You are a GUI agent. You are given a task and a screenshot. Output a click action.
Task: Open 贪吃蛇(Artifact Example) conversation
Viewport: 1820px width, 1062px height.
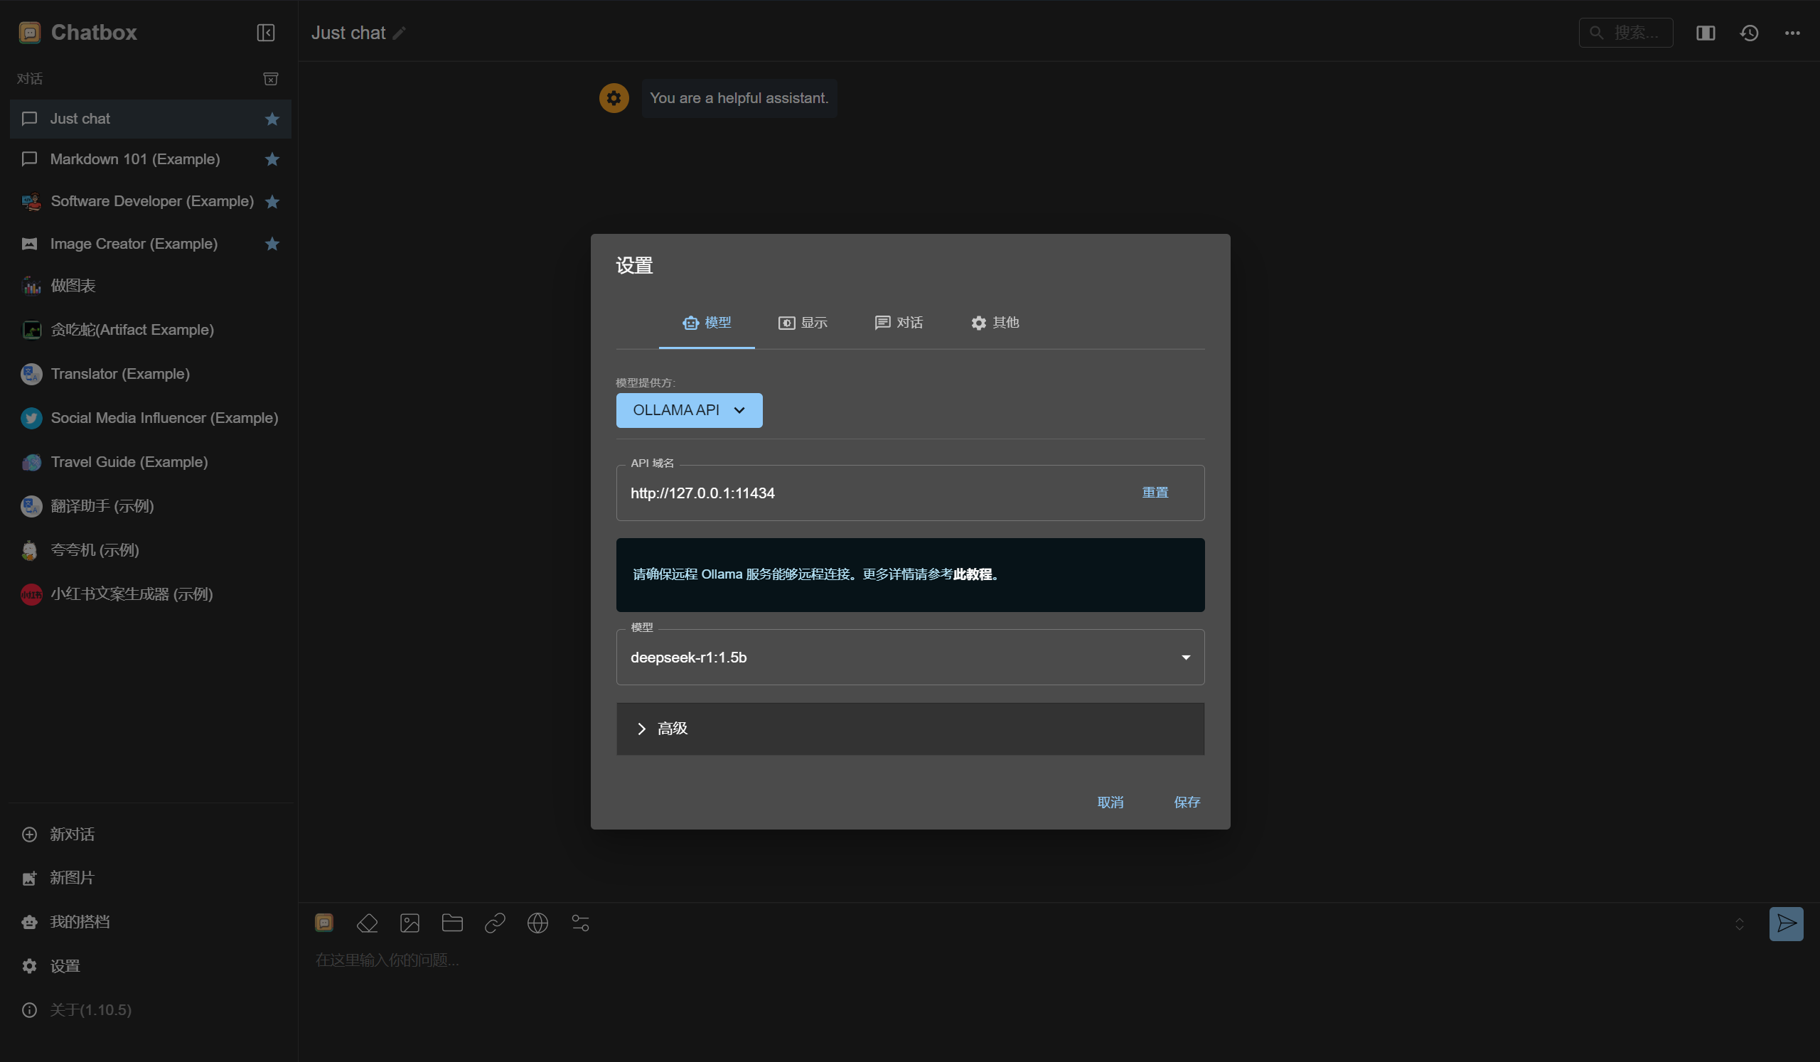(150, 330)
